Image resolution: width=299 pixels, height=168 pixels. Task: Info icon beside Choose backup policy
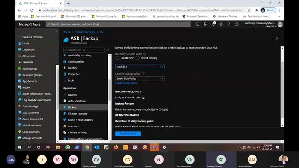(x=143, y=74)
